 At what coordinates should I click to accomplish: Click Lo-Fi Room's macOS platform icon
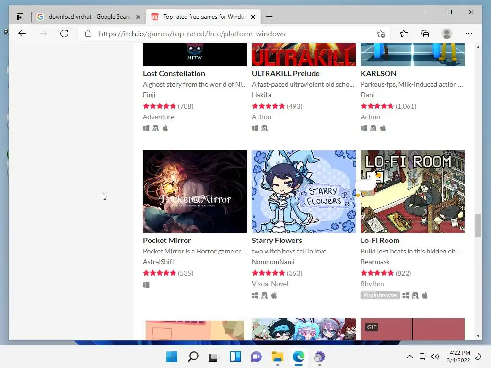[425, 295]
